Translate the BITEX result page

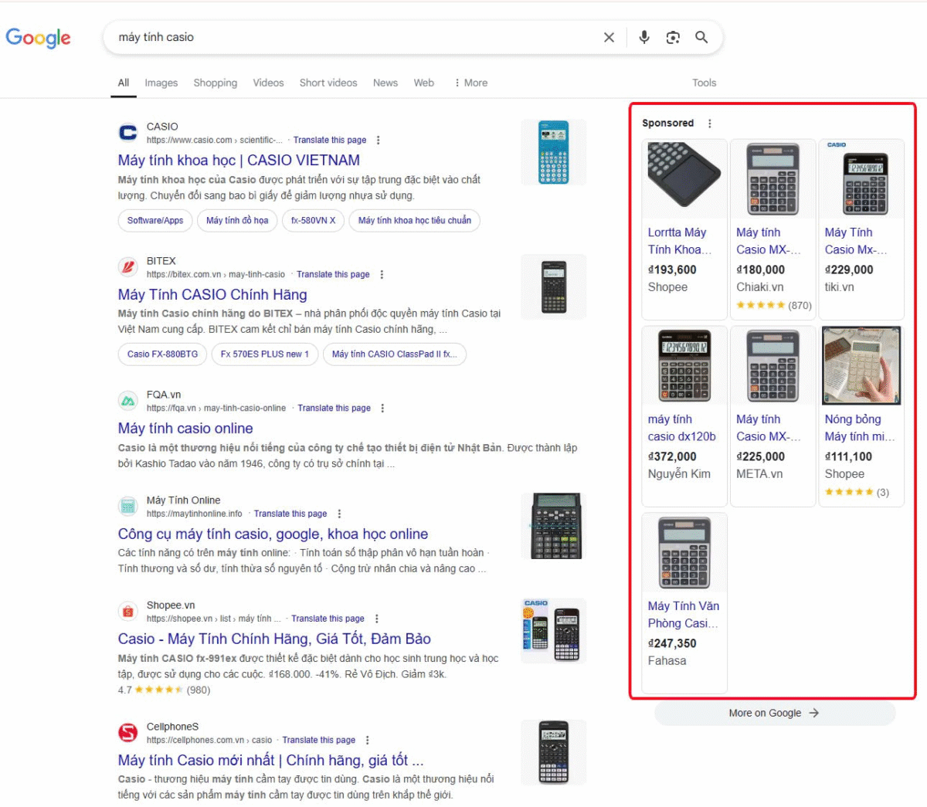pos(333,274)
